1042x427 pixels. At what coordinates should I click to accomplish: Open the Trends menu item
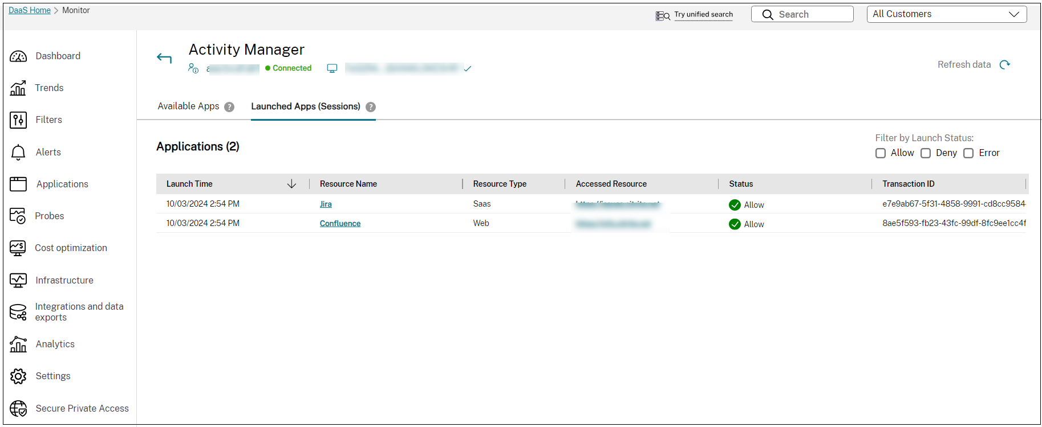pos(49,88)
